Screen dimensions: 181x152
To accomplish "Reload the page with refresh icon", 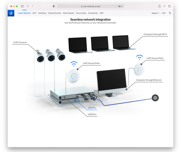I will coord(122,6).
